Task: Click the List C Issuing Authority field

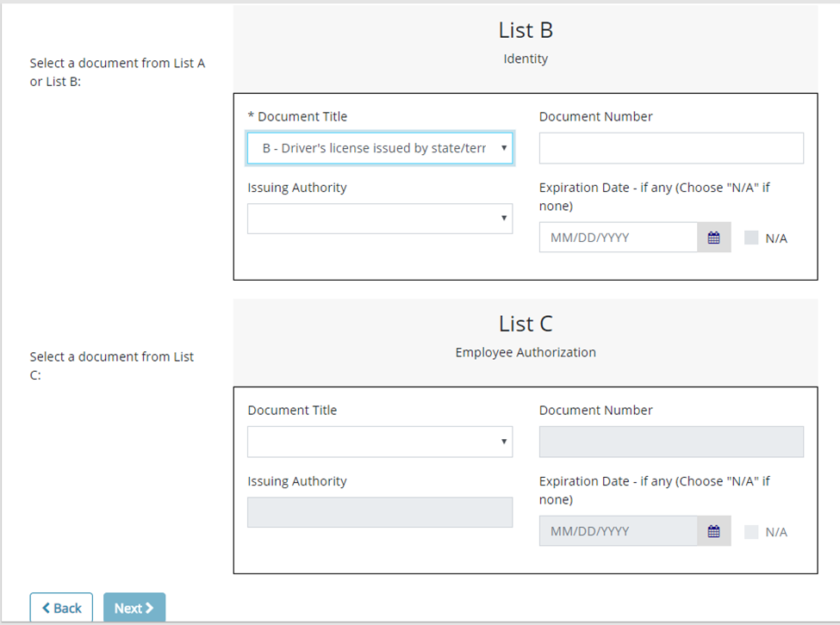Action: pos(380,512)
